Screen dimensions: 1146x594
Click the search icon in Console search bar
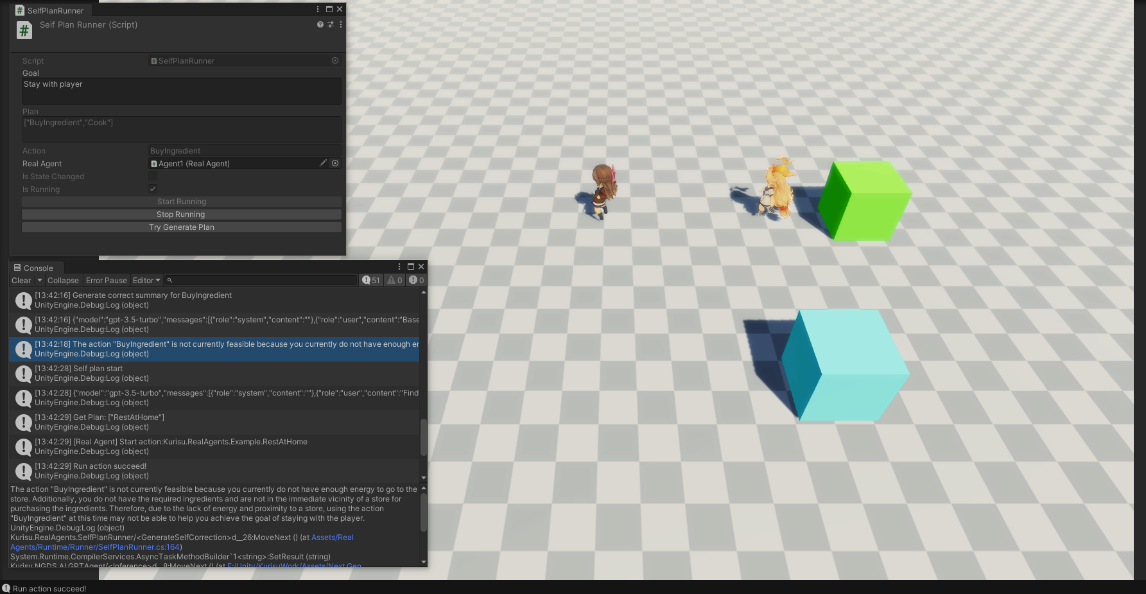169,280
